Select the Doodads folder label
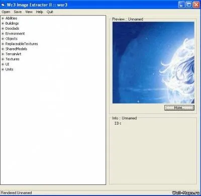Screen dimensions: 201x196 point(12,29)
